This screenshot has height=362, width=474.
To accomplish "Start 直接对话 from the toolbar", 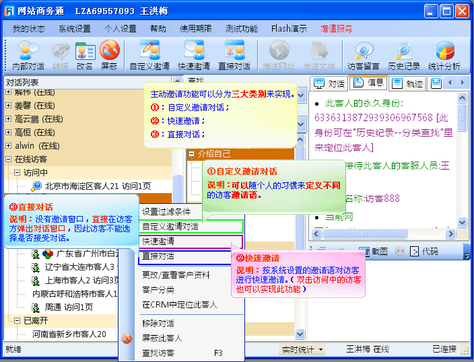I will (234, 55).
